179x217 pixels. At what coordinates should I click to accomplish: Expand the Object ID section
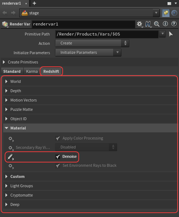click(90, 119)
